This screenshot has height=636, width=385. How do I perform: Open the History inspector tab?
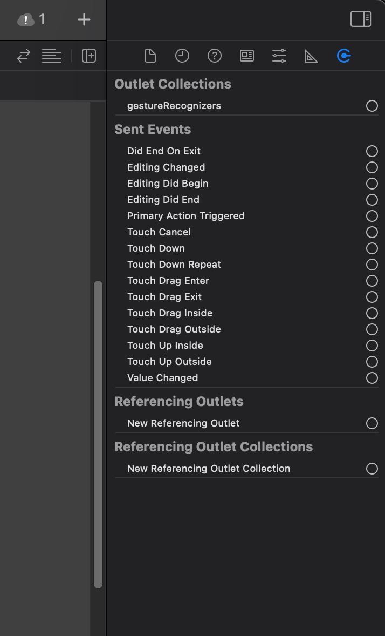[x=182, y=56]
